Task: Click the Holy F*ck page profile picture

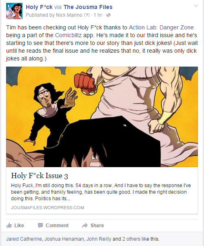Action: tap(14, 11)
